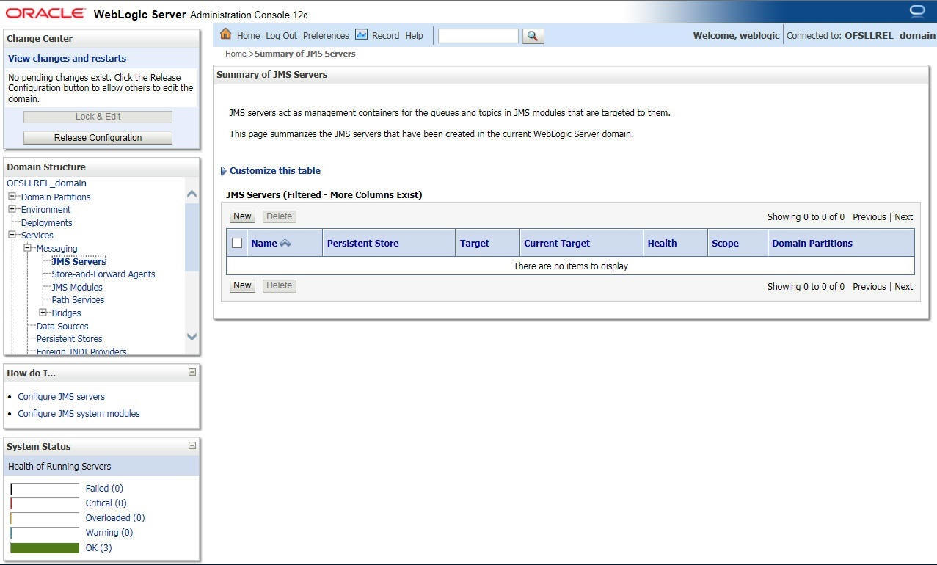Select OFSLLREL_domain in the Domain Structure tree
937x565 pixels.
pyautogui.click(x=46, y=183)
